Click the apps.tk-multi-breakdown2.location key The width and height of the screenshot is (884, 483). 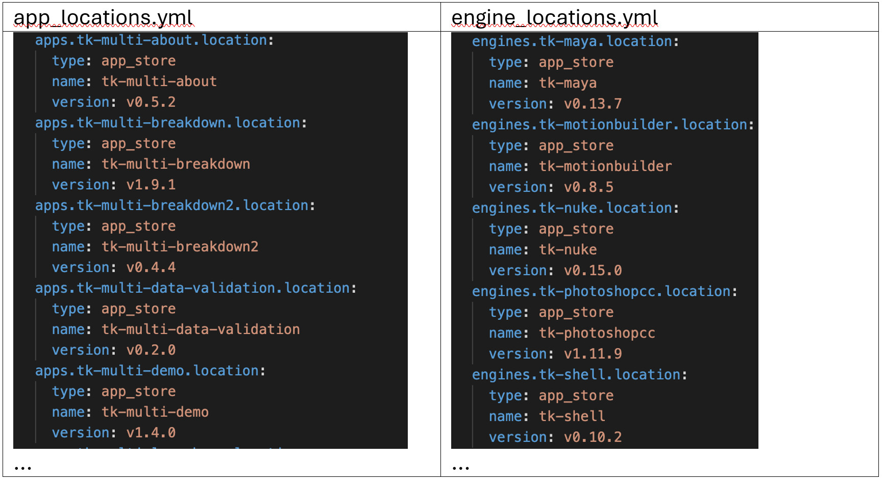(175, 206)
